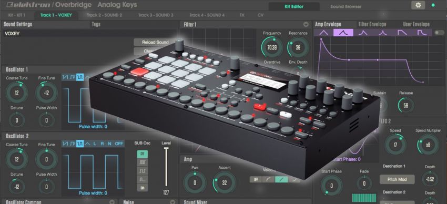447x204 pixels.
Task: Click SUB Osc Level slider
Action: 166,168
